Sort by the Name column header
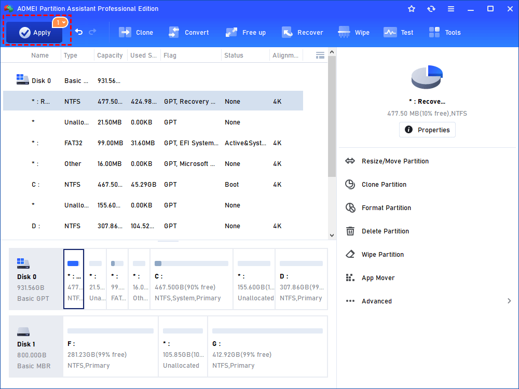This screenshot has height=389, width=519. point(40,55)
